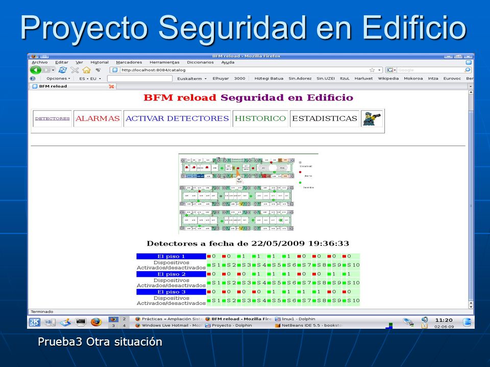This screenshot has width=490, height=367.
Task: Open the tab list dropdown arrow
Action: [x=471, y=87]
